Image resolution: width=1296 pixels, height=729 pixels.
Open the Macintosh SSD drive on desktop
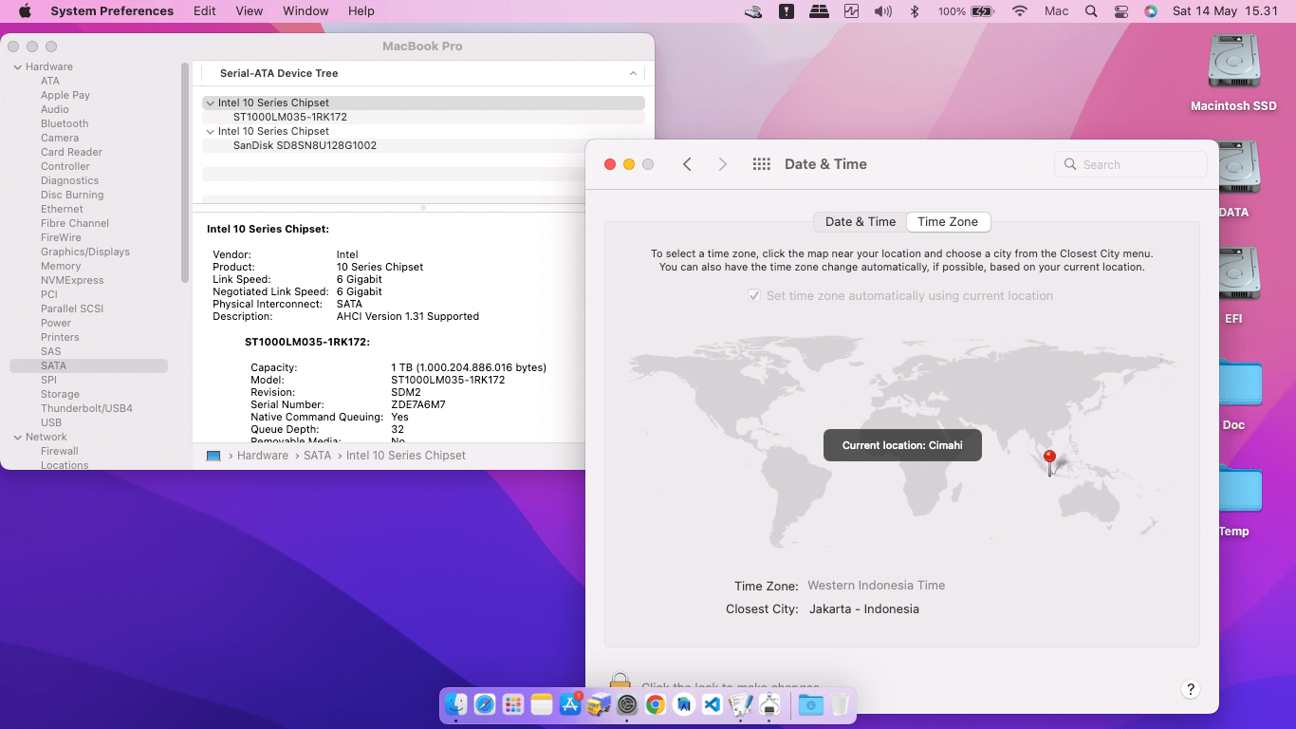click(1233, 73)
